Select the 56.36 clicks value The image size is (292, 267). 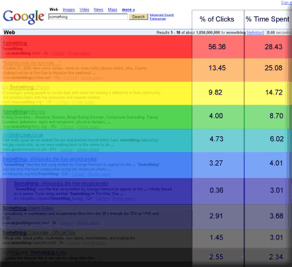click(x=217, y=47)
